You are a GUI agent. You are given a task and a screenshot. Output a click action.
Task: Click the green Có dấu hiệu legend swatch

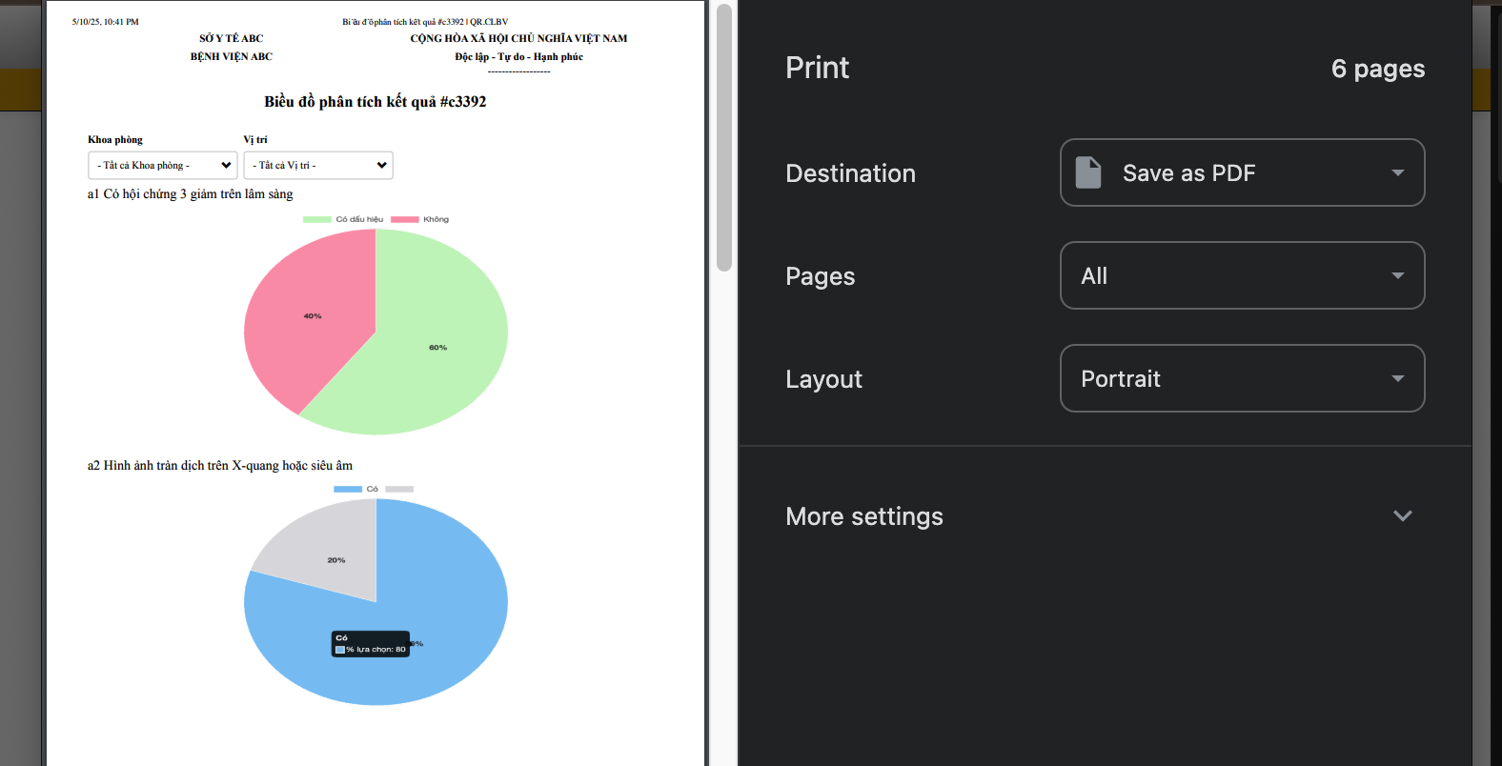317,219
